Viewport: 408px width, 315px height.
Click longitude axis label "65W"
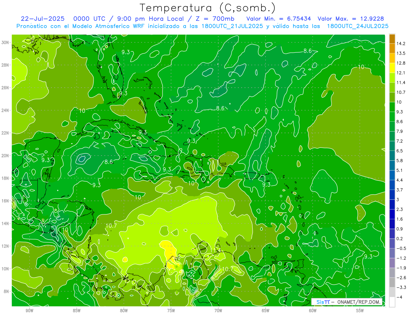[x=266, y=311]
